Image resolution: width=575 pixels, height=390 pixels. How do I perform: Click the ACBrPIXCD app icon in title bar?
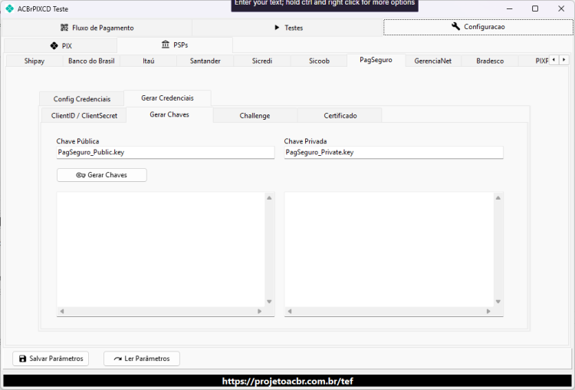[9, 8]
